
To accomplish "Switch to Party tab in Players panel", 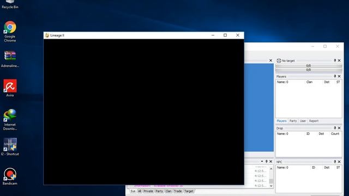I will 293,121.
